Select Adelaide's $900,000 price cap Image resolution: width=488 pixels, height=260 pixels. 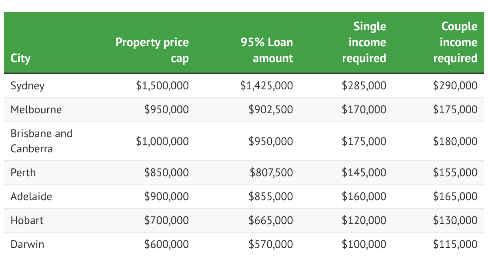pyautogui.click(x=166, y=197)
